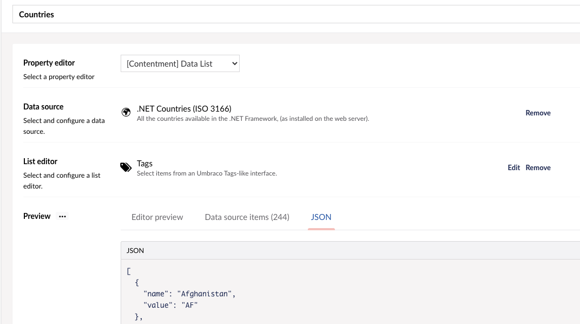Edit the Tags list editor
Screen dimensions: 580x324
click(514, 167)
